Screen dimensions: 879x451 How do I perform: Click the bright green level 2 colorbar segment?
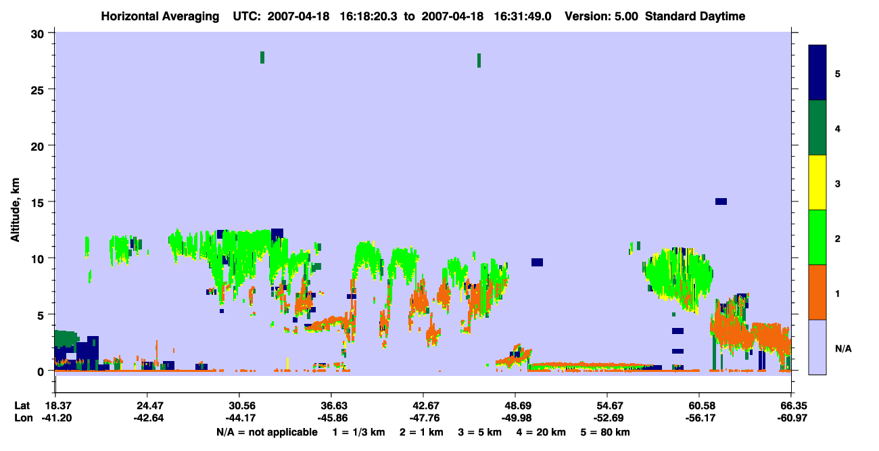point(817,237)
